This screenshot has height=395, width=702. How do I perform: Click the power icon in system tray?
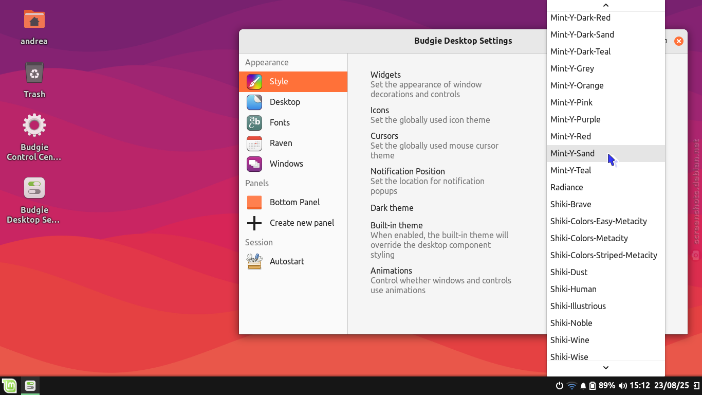pos(560,385)
